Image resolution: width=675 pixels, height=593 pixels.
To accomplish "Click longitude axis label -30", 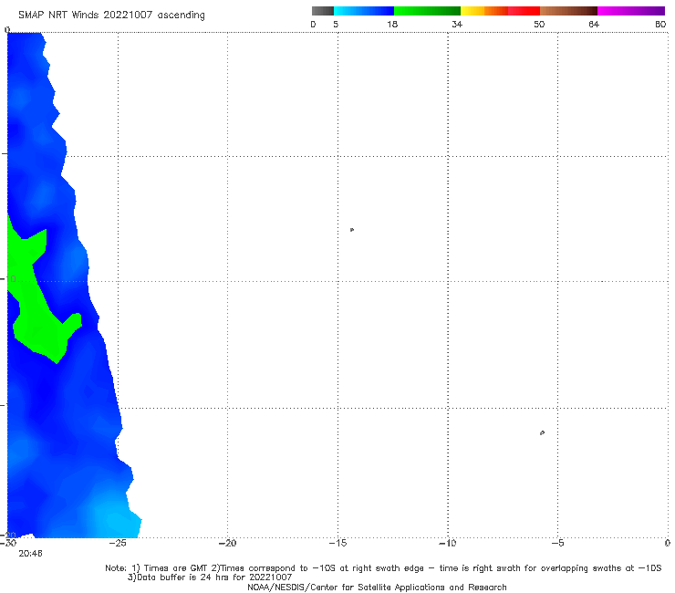I will click(x=8, y=543).
